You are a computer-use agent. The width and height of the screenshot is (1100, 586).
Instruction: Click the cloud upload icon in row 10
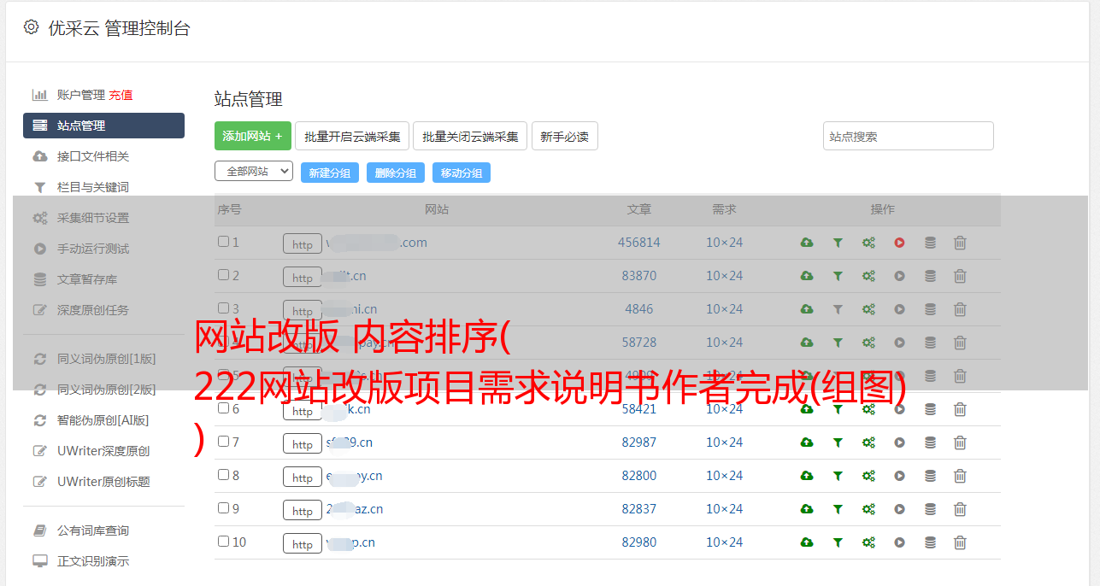[x=807, y=542]
